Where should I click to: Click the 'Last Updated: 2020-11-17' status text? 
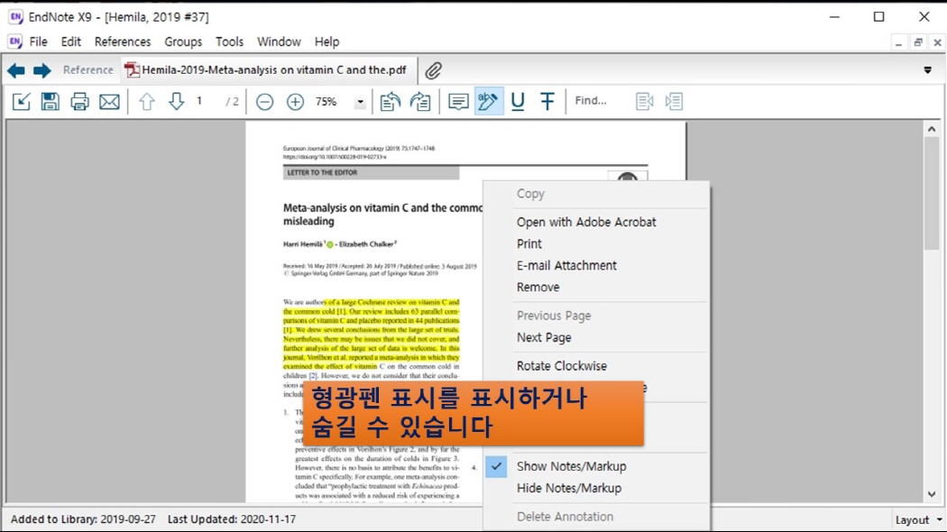click(232, 519)
